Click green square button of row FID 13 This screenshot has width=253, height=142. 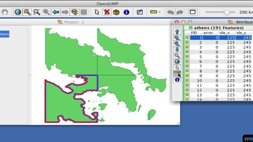tap(187, 95)
